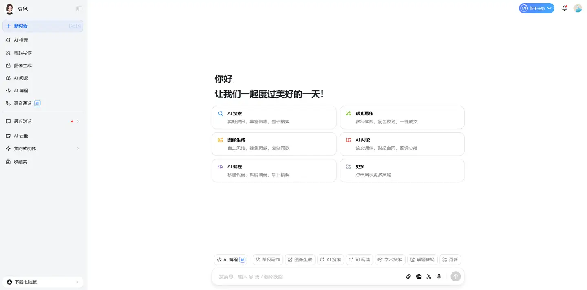
Task: Click the 我的智能体 sparkle icon
Action: pyautogui.click(x=8, y=149)
